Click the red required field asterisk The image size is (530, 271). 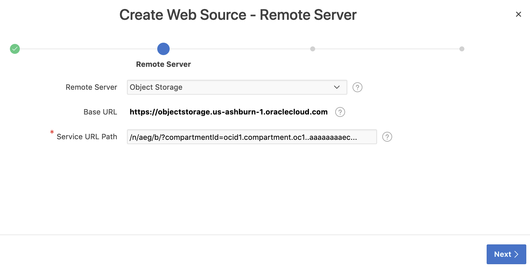point(52,132)
